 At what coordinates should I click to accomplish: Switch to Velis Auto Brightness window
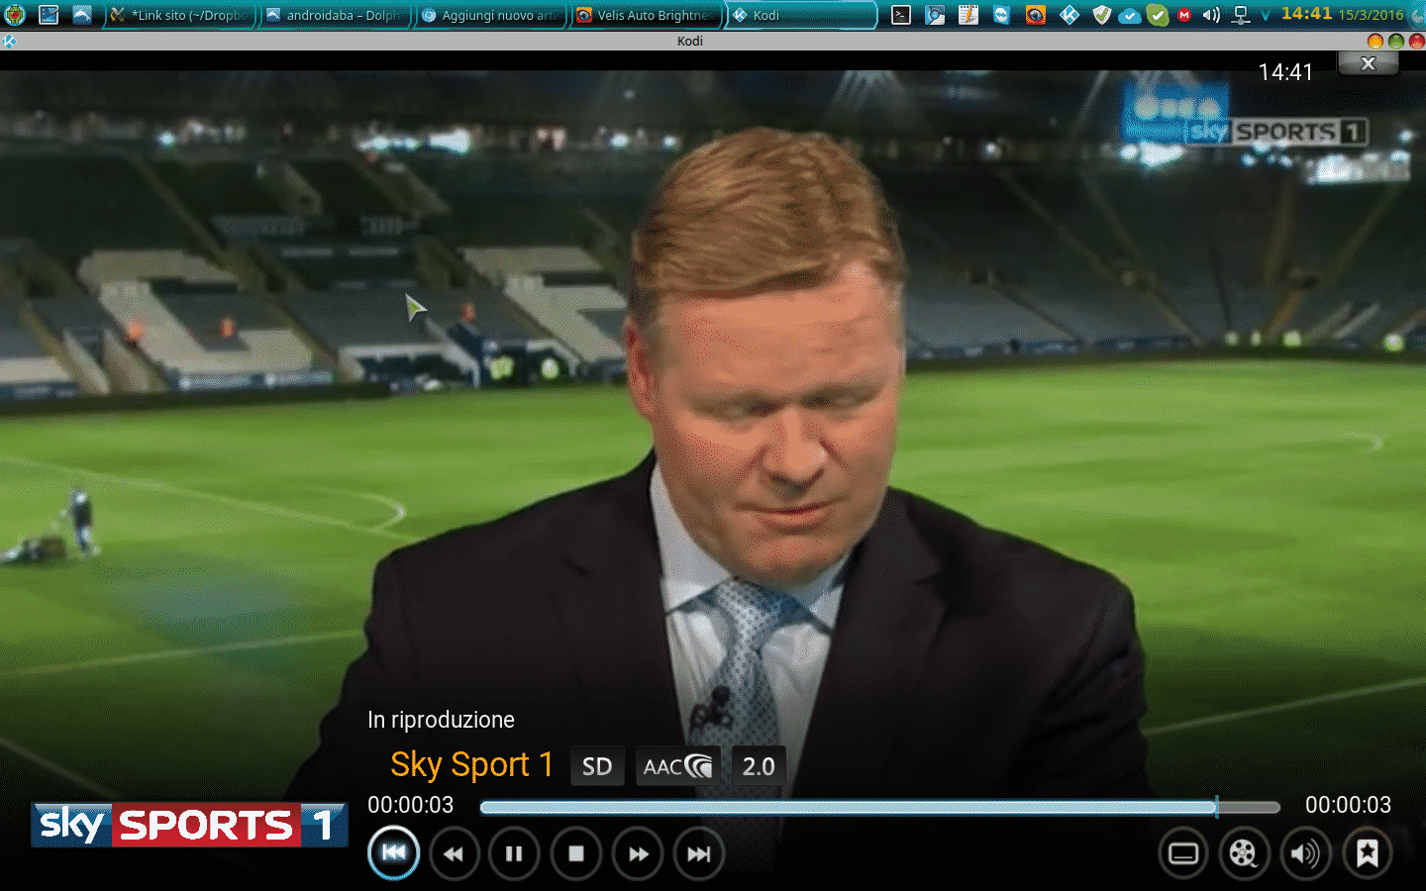pyautogui.click(x=647, y=15)
